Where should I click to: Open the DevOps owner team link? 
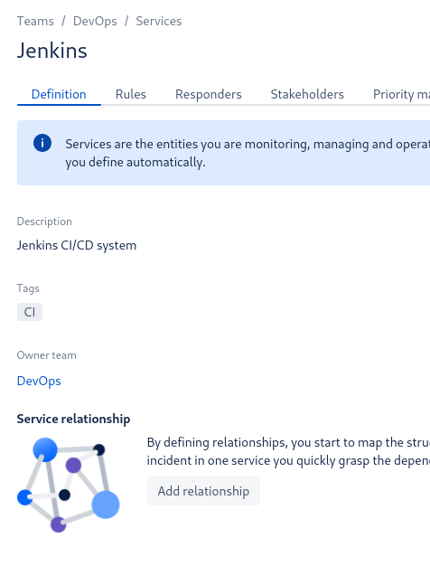[39, 381]
